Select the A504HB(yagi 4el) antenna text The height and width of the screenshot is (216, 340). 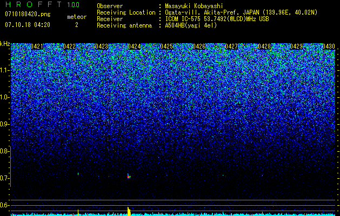point(191,25)
